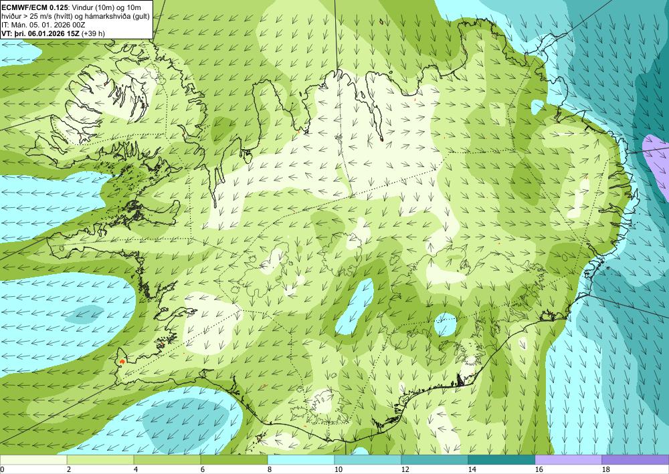Image resolution: width=669 pixels, height=474 pixels.
Task: Click the darker green 6–8 m/s legend swatch
Action: (x=233, y=460)
